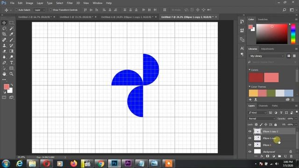This screenshot has width=299, height=168.
Task: Select the Horizontal Type tool
Action: (x=11, y=63)
